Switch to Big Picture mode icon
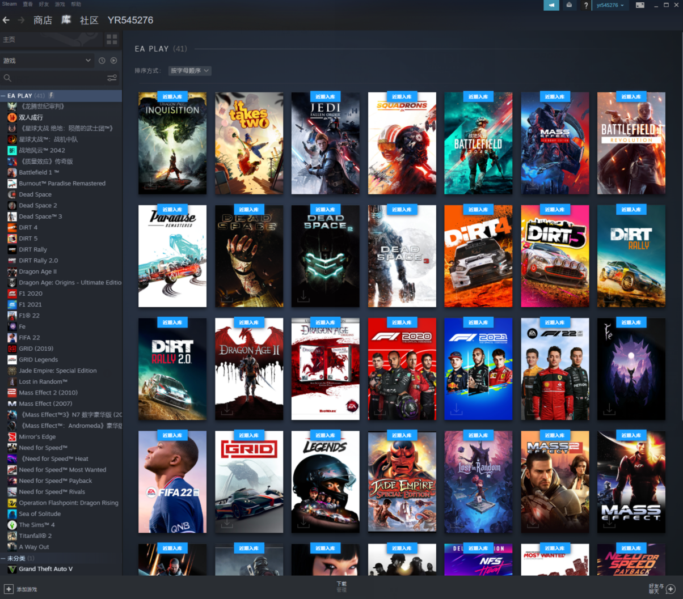This screenshot has height=599, width=683. 640,5
